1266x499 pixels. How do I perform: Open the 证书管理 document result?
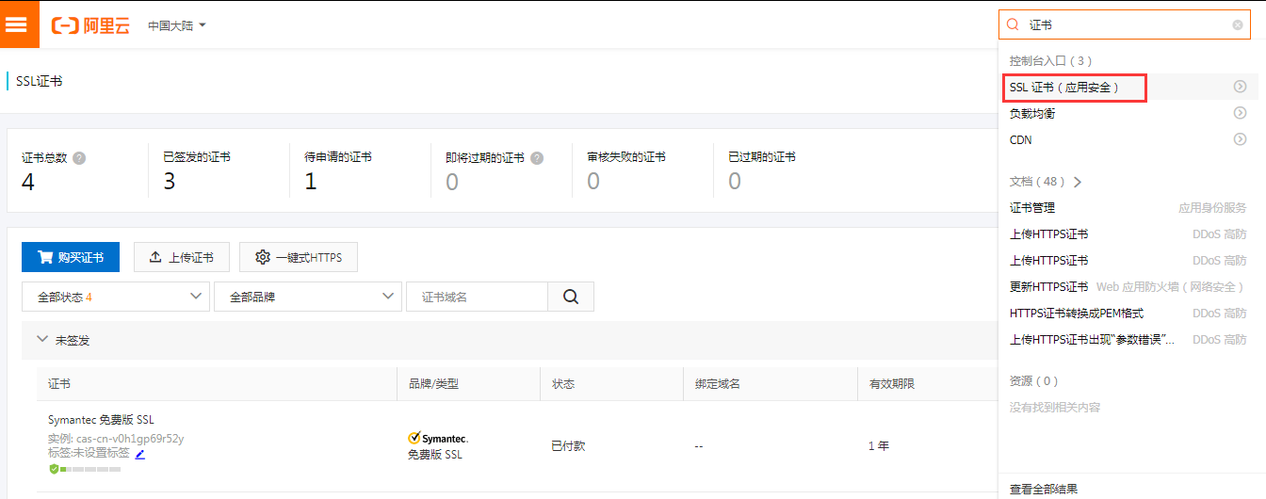1032,207
